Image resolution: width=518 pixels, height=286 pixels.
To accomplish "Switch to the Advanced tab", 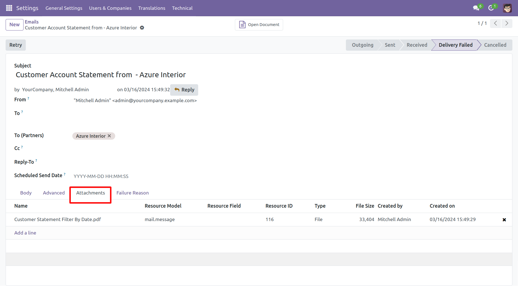I will [x=54, y=193].
